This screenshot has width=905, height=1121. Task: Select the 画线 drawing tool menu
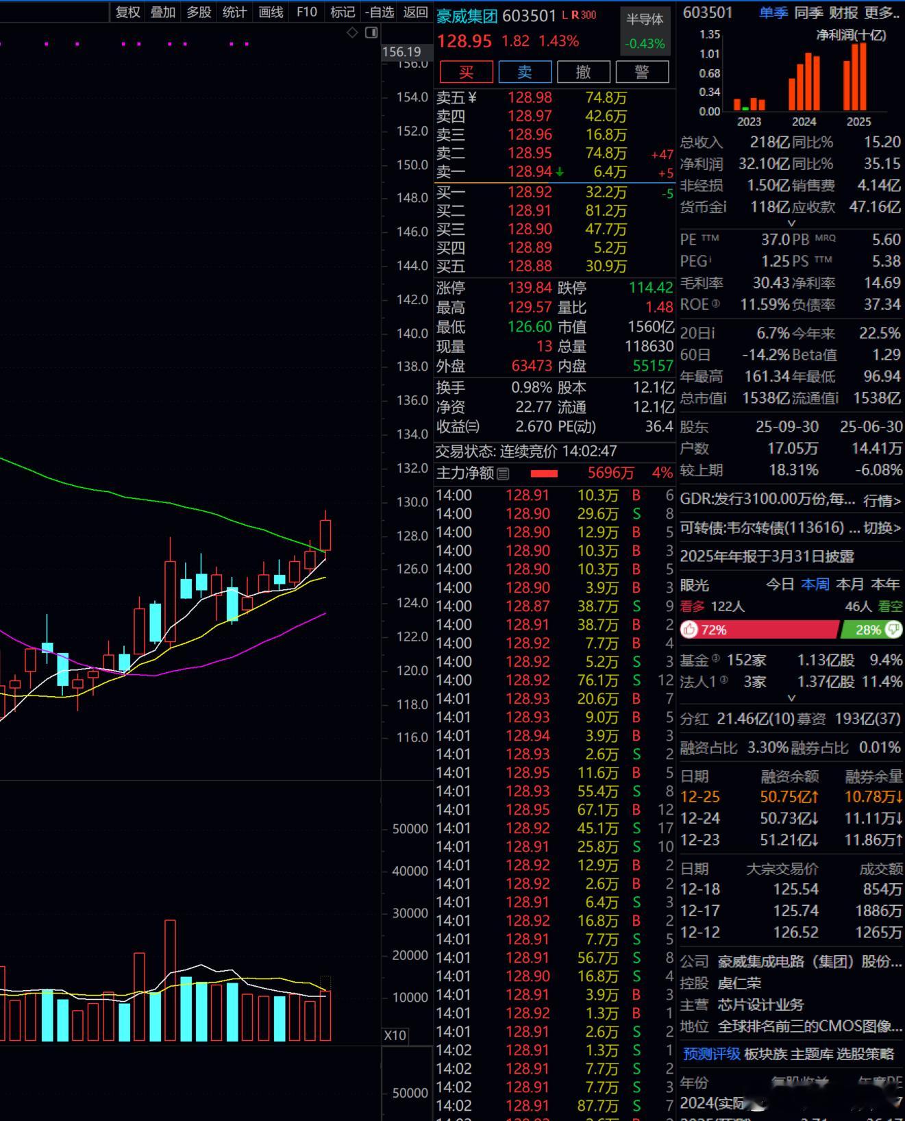tap(271, 12)
